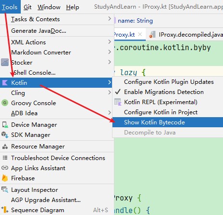Click the lazy keyword in editor
Image resolution: width=223 pixels, height=215 pixels.
(x=128, y=72)
